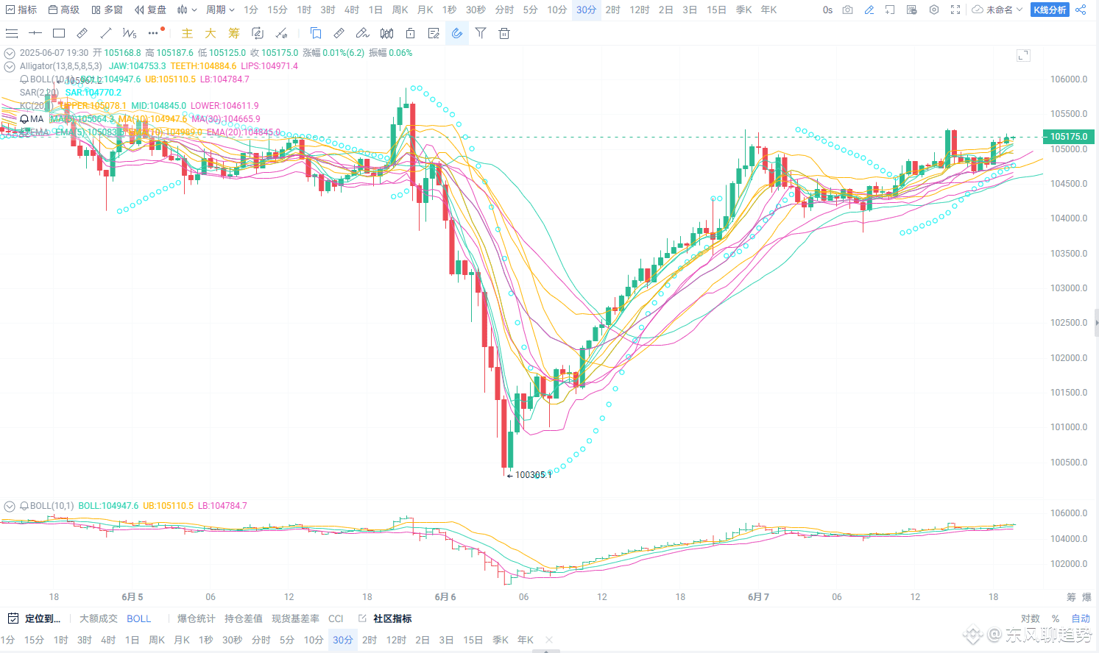Toggle 对数 logarithmic scale
Screen dimensions: 1099x653
coord(1031,618)
